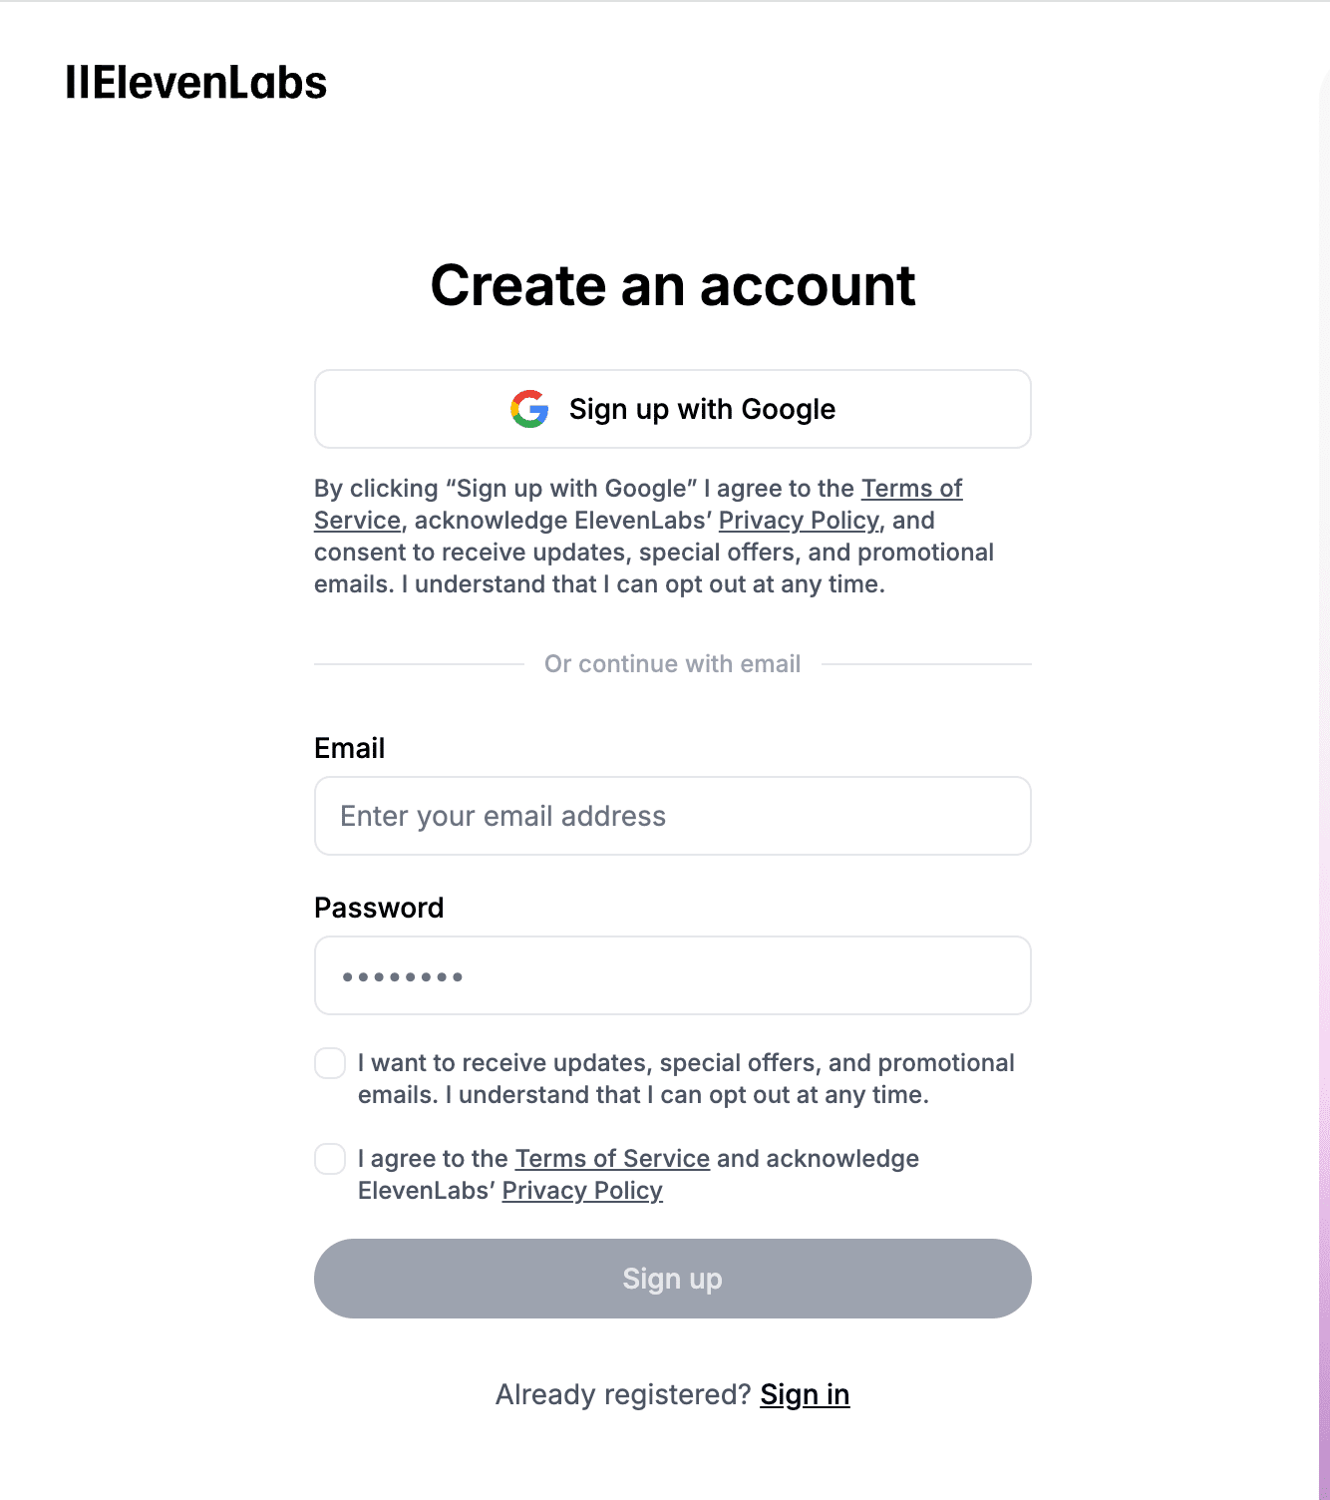
Task: Check the agree to Terms of Service checkbox
Action: pos(330,1159)
